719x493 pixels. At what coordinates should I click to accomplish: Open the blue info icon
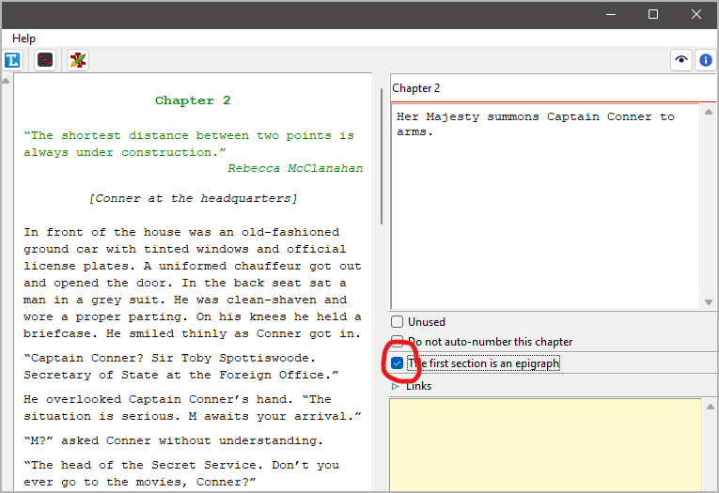[x=706, y=60]
